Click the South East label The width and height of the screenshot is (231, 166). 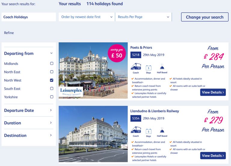tap(12, 89)
